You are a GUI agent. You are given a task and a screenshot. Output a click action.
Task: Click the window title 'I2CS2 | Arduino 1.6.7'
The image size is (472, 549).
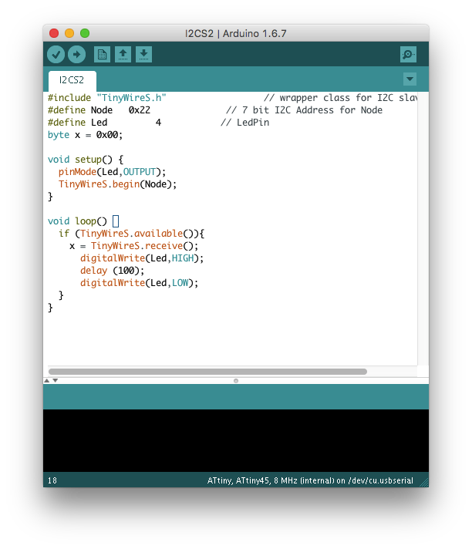click(x=236, y=34)
